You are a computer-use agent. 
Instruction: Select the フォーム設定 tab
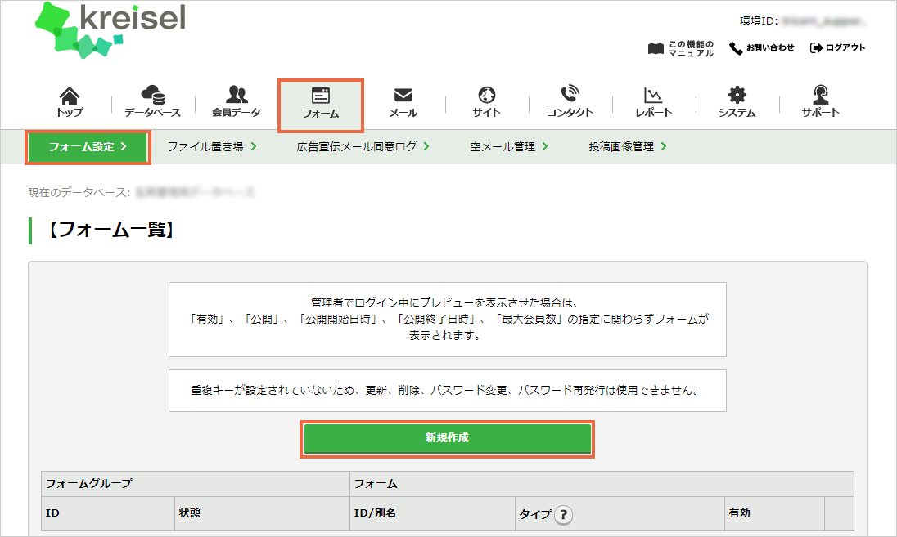tap(88, 147)
